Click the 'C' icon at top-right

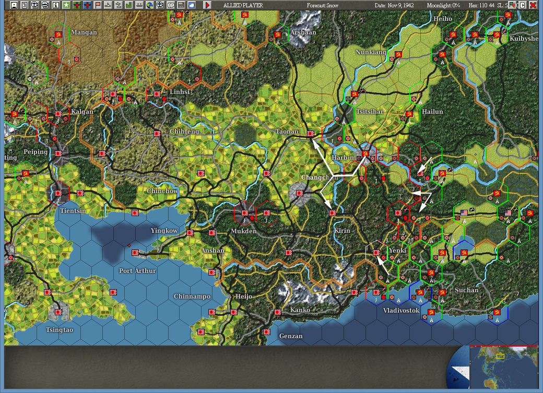click(x=523, y=5)
